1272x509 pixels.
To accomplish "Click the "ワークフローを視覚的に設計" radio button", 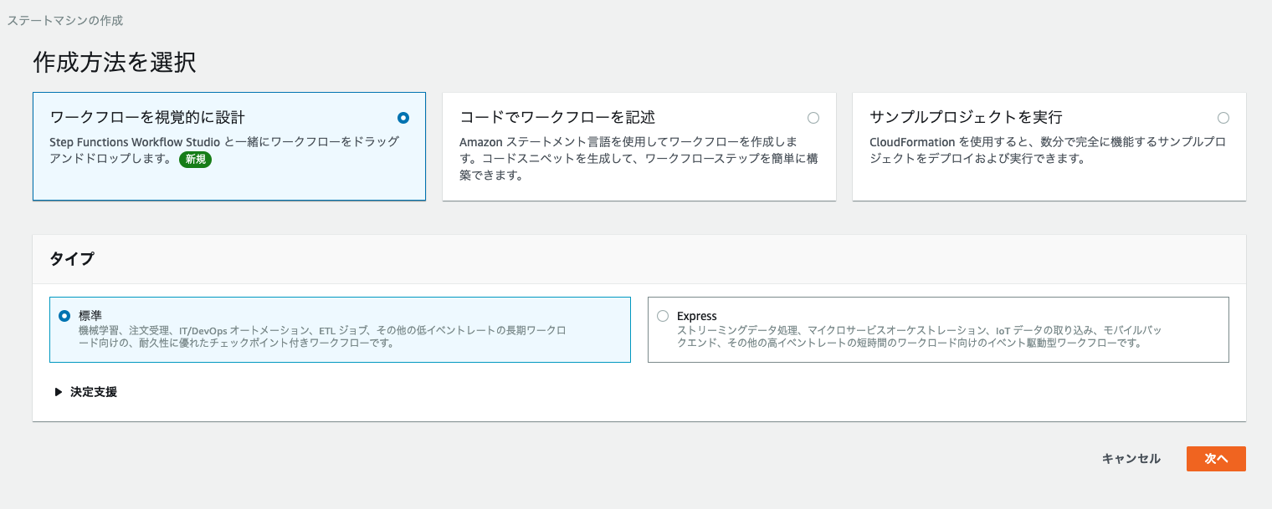I will [x=403, y=118].
